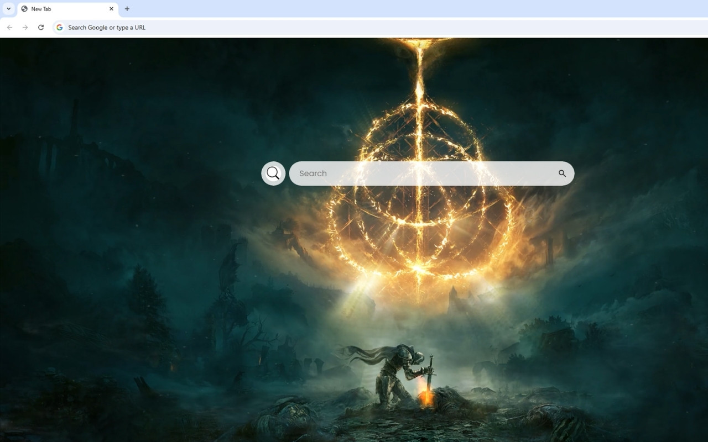The width and height of the screenshot is (708, 442).
Task: Close the New Tab tab
Action: click(x=111, y=9)
